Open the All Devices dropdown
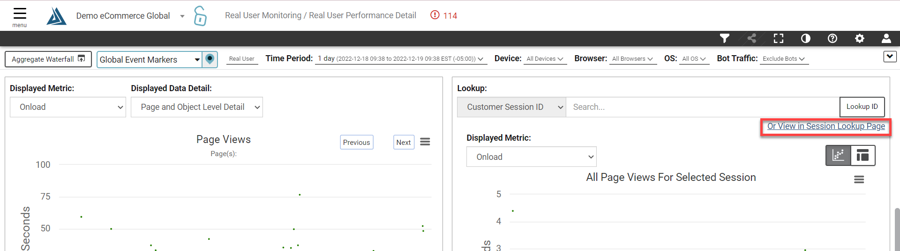900x251 pixels. pos(545,59)
